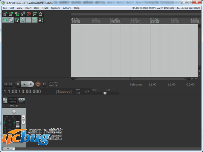Open the Options menu
The height and width of the screenshot is (152, 203).
point(56,8)
